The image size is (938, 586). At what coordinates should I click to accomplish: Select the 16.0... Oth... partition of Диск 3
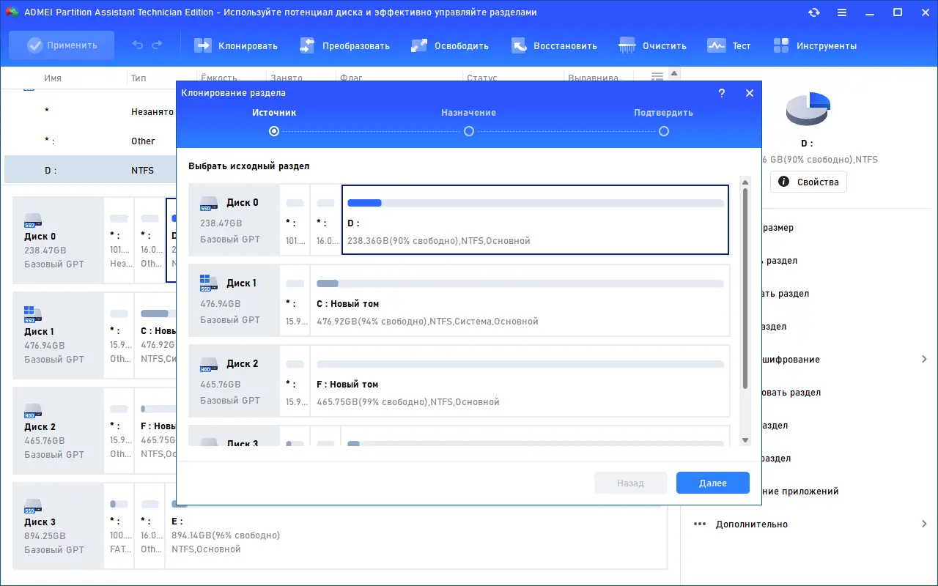coord(150,526)
